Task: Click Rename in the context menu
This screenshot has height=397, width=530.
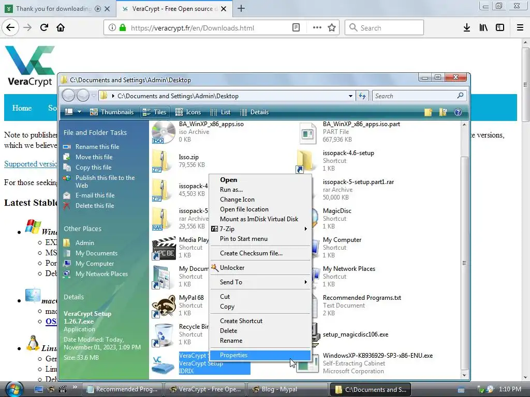Action: (260, 341)
